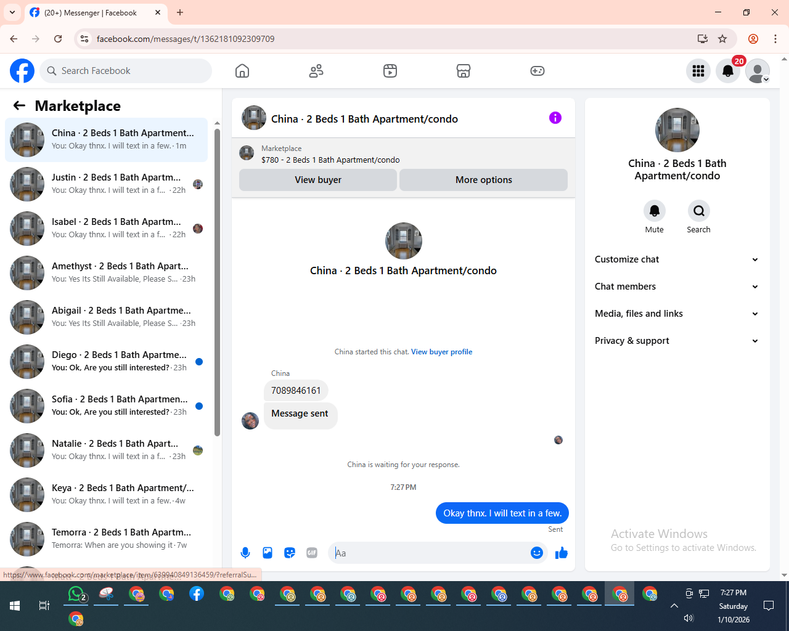Open Chrome three-dot menu

(x=775, y=39)
